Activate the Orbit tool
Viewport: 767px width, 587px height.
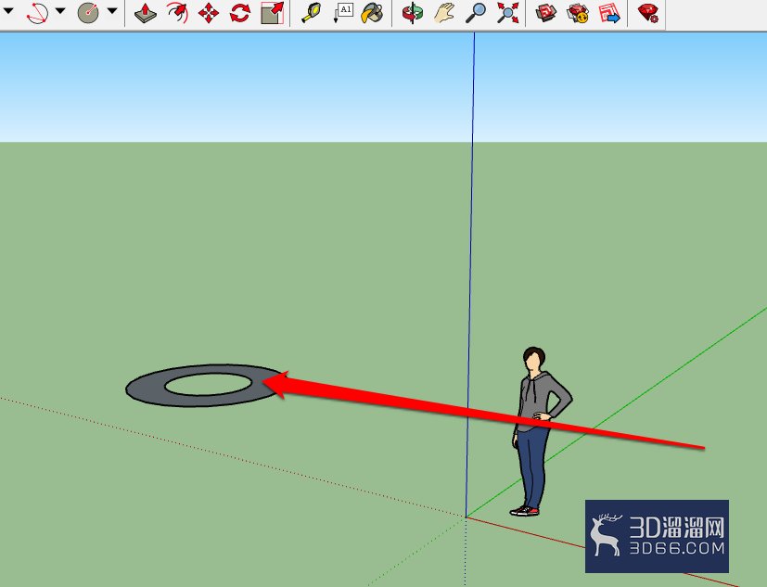pos(413,13)
